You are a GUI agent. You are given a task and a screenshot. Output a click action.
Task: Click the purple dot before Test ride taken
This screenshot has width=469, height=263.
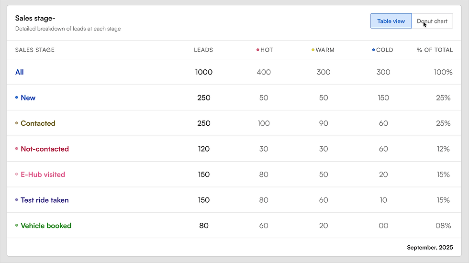(16, 200)
